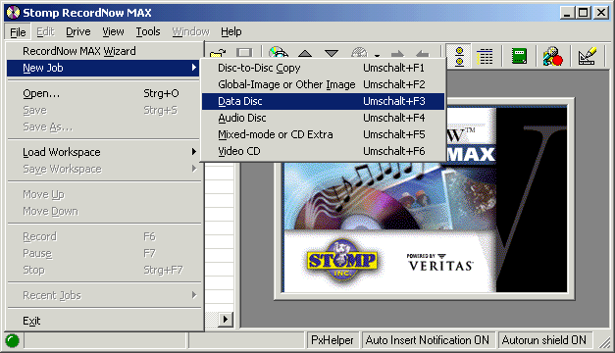
Task: Click the two-discs view toolbar icon
Action: pyautogui.click(x=459, y=56)
